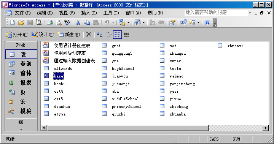Open the 窗口 menu
Viewport: 274px width, 144px height.
coord(133,13)
